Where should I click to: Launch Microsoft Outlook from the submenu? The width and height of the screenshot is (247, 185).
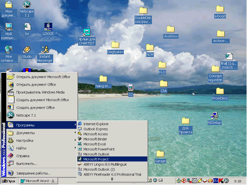pyautogui.click(x=112, y=154)
